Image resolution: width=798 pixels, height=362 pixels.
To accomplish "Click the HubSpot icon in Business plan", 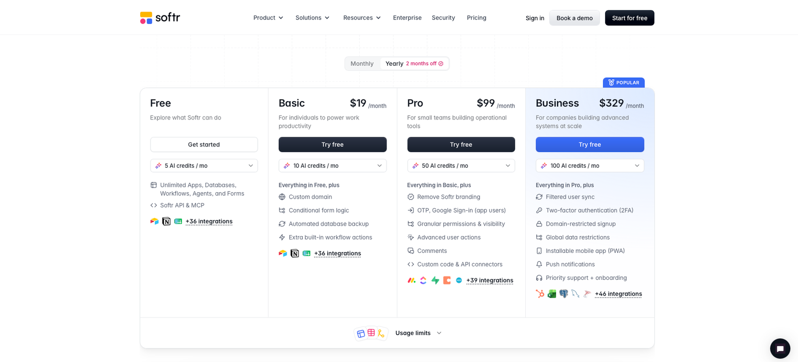I will pyautogui.click(x=540, y=294).
